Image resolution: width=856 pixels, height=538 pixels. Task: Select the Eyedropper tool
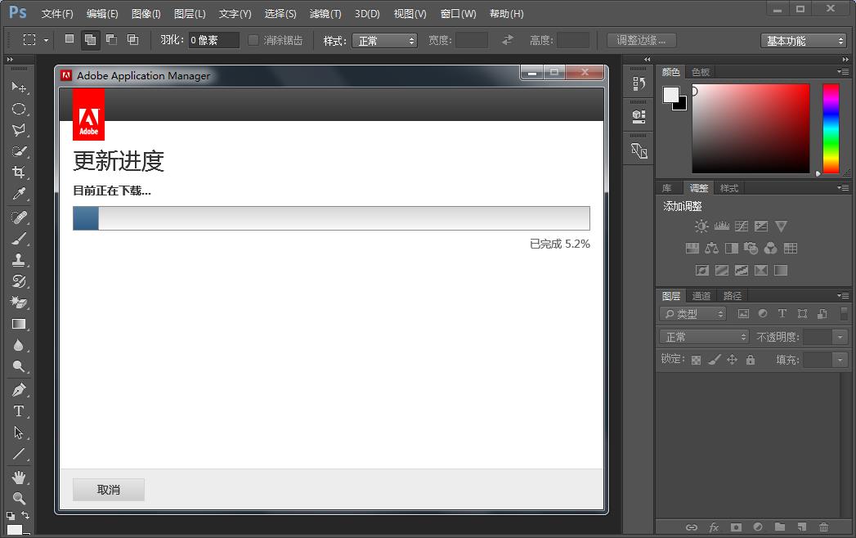click(19, 194)
